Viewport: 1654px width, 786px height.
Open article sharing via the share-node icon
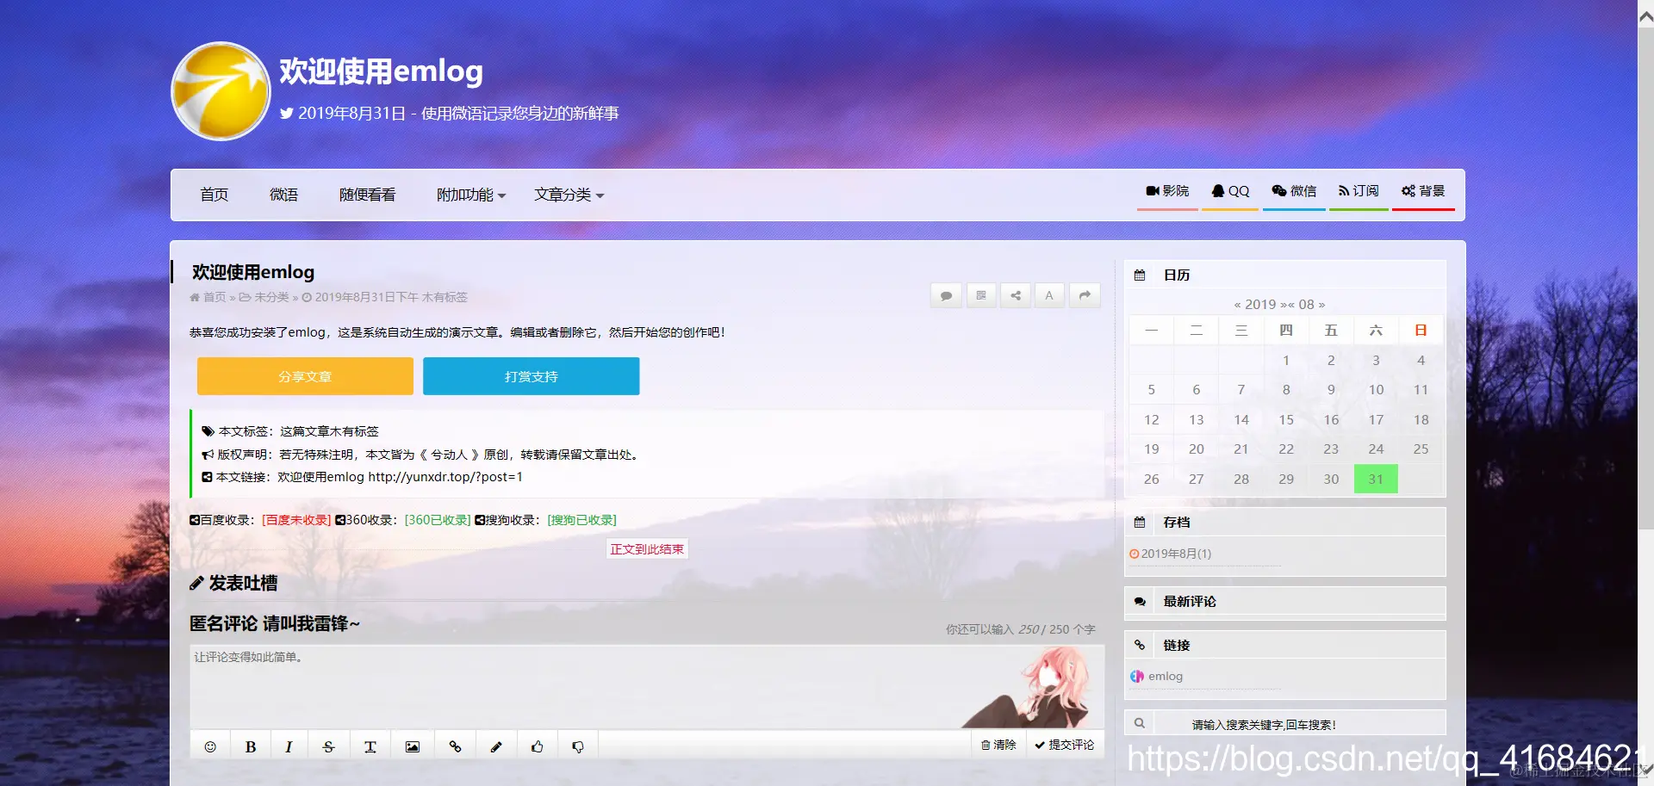click(1015, 295)
